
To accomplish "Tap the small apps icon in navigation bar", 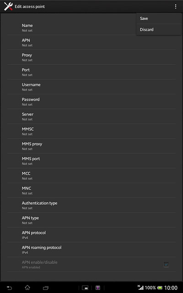I will pos(85,288).
